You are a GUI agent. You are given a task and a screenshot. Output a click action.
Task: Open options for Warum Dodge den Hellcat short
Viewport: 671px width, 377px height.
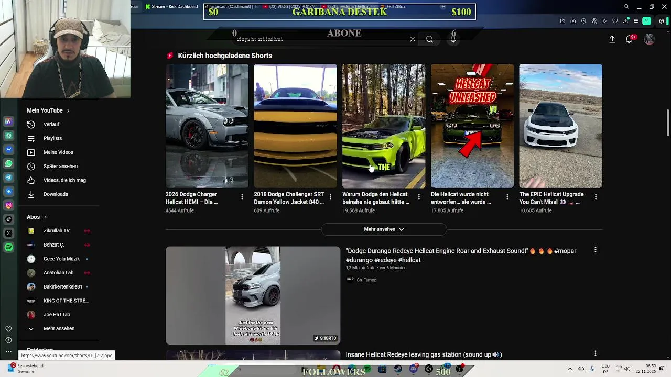click(x=419, y=197)
